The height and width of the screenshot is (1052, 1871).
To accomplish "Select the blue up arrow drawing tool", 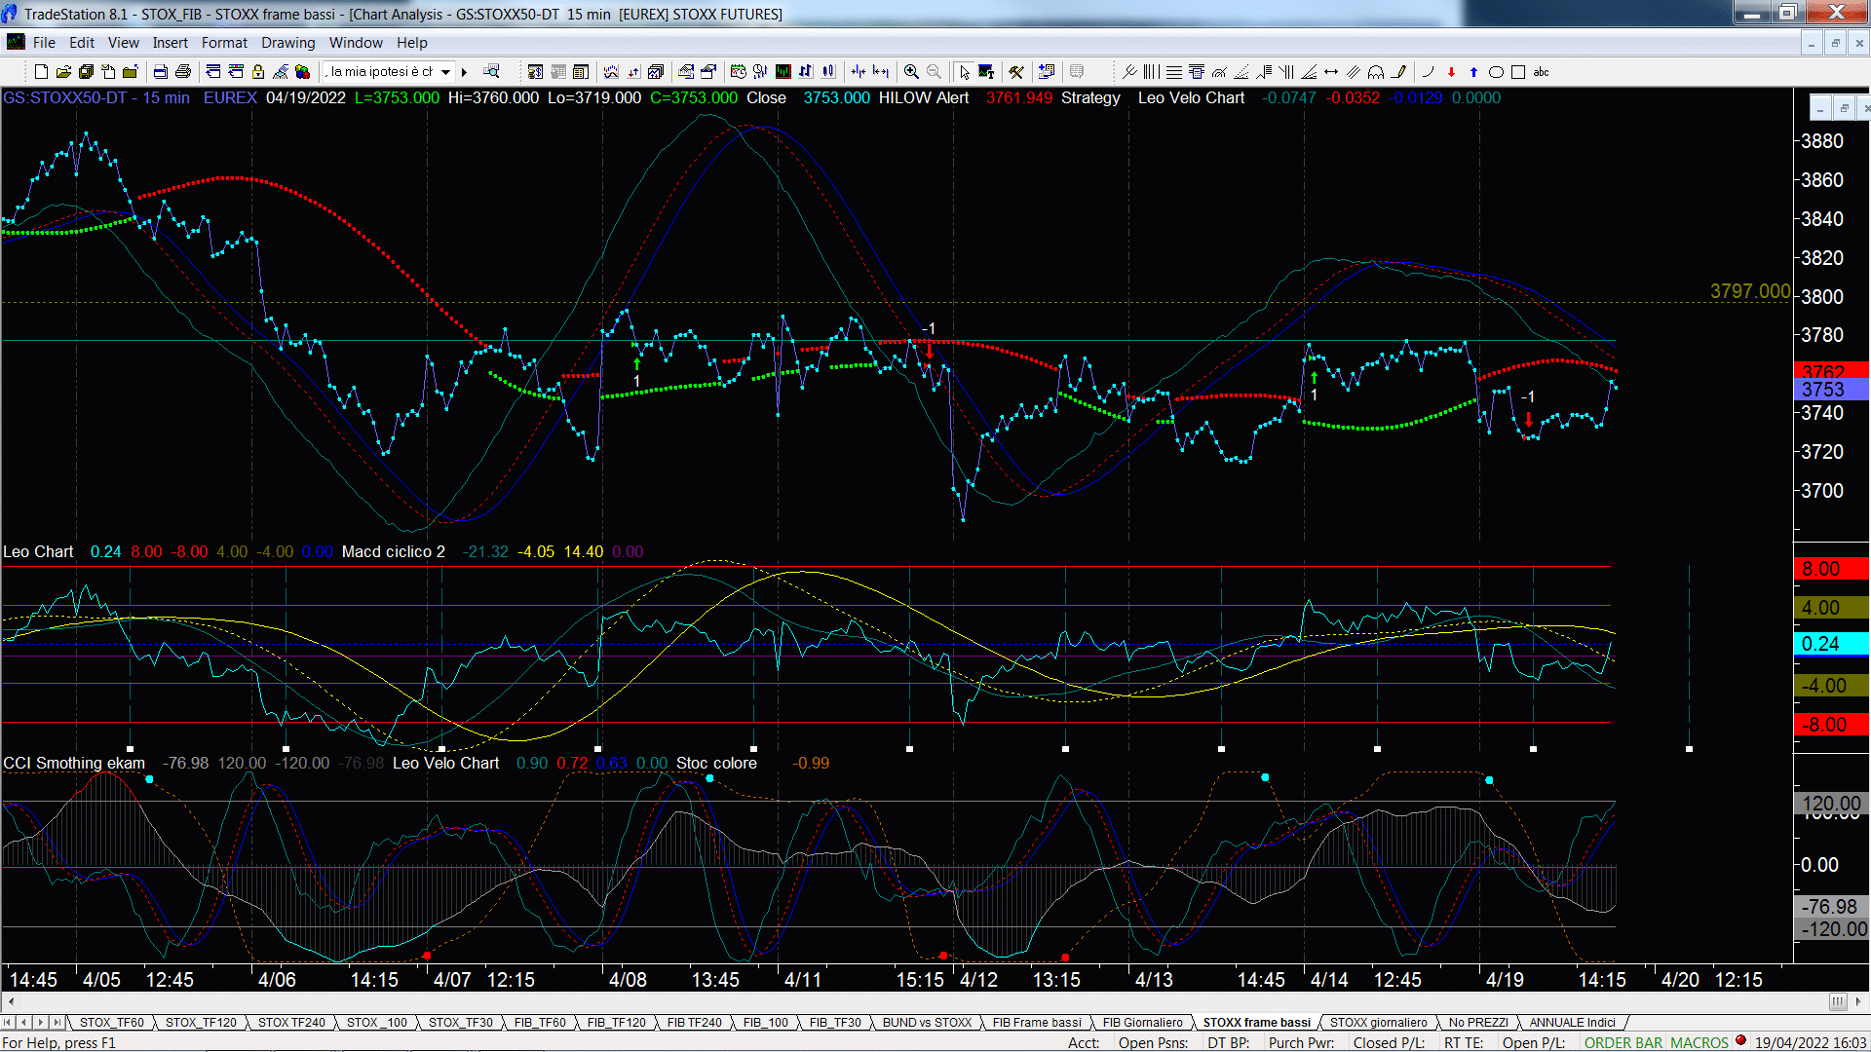I will pyautogui.click(x=1473, y=72).
